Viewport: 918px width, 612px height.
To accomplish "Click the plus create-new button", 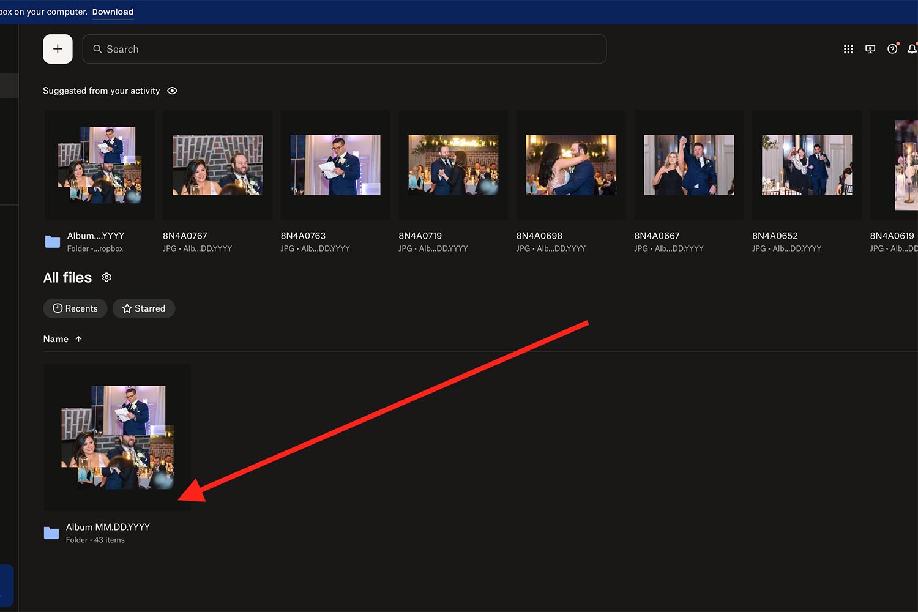I will (58, 49).
